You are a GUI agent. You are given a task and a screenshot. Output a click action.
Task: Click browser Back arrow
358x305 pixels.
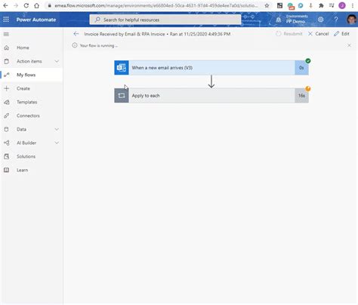[x=5, y=5]
